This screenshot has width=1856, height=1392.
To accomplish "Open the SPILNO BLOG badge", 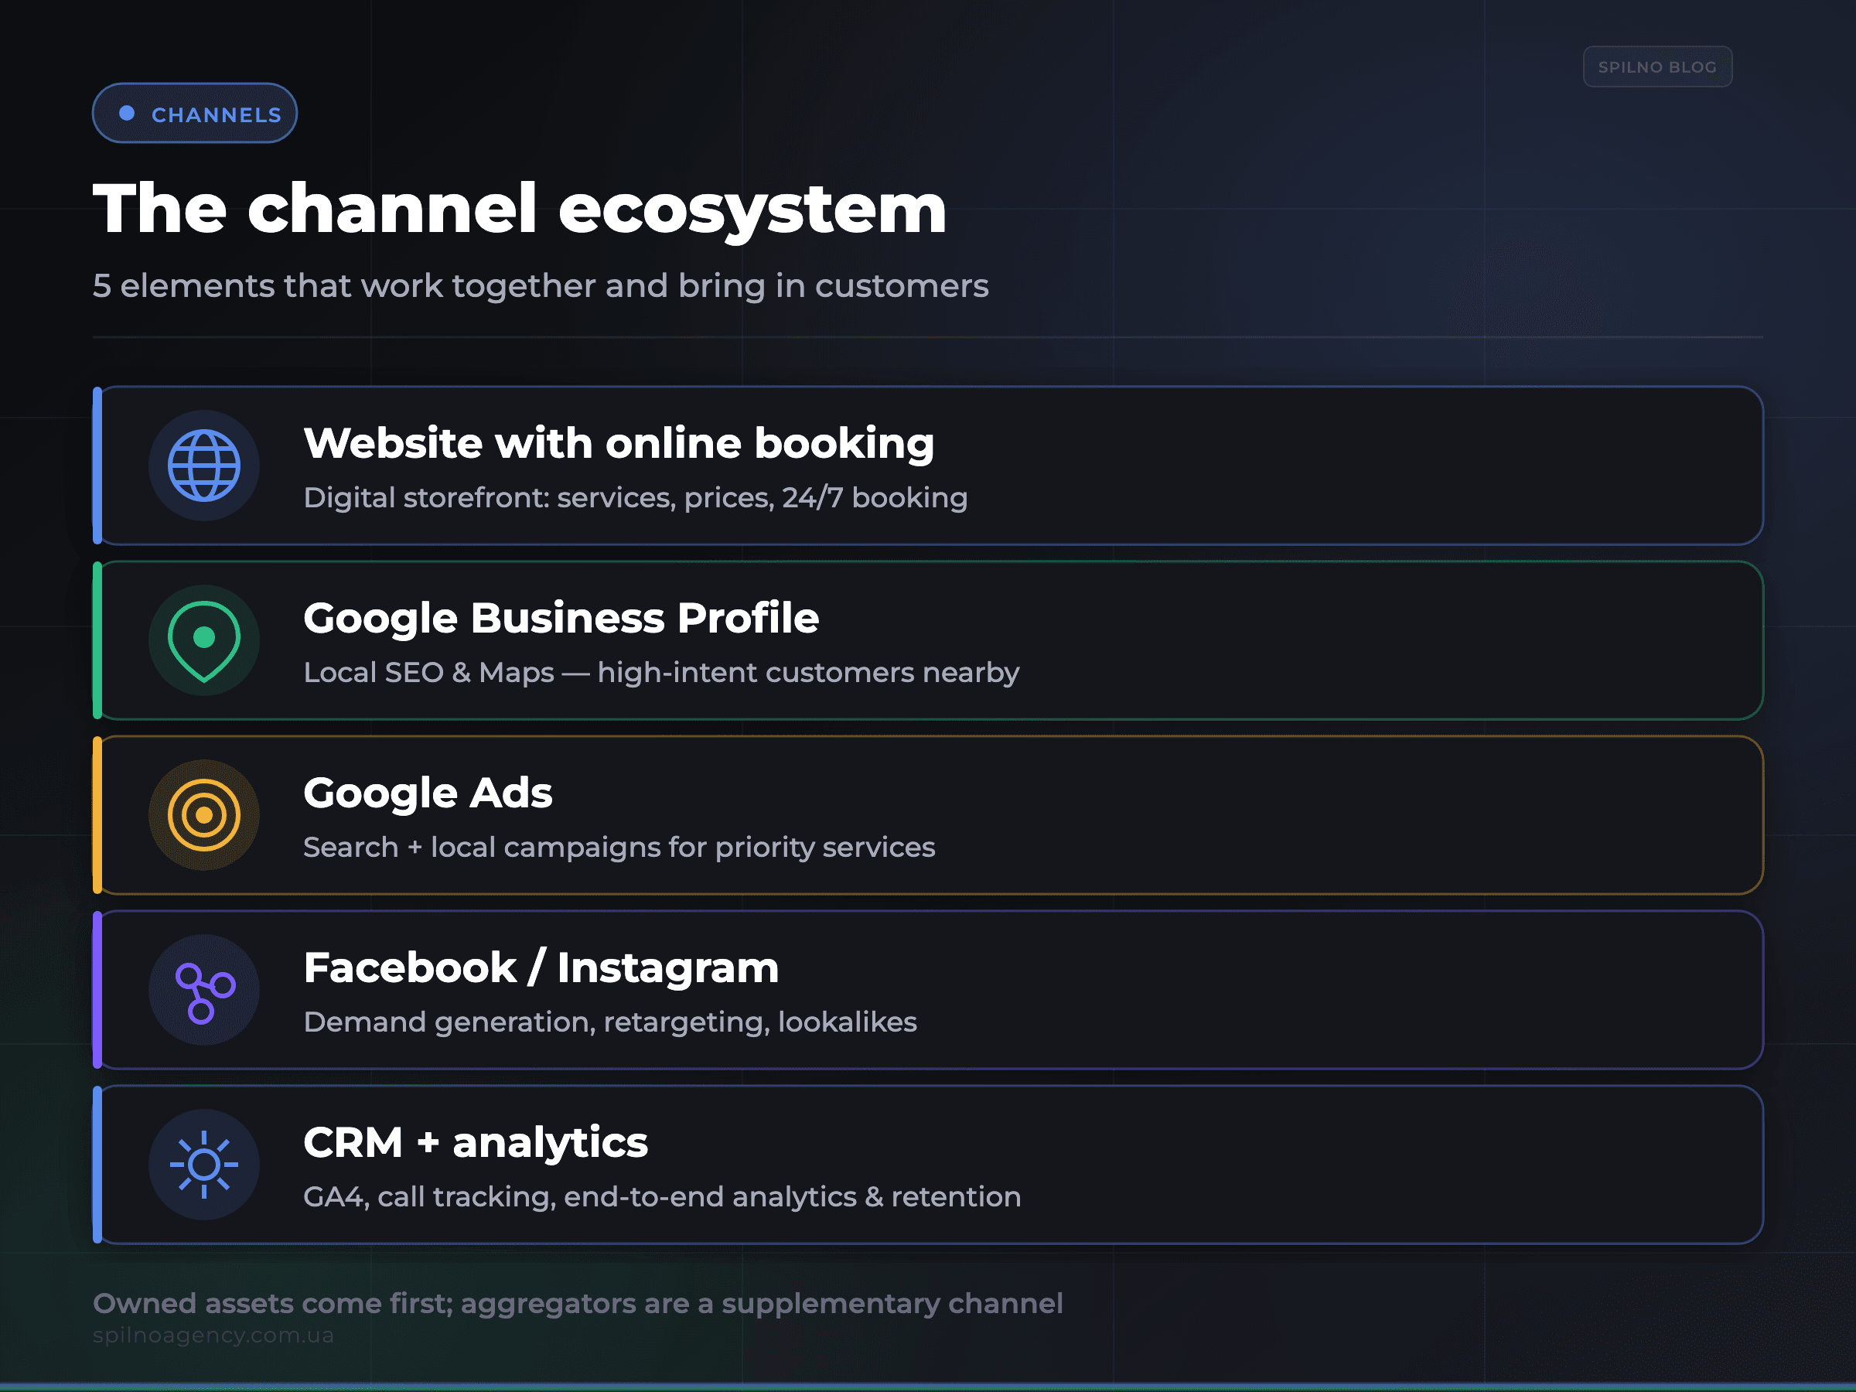I will pos(1657,67).
